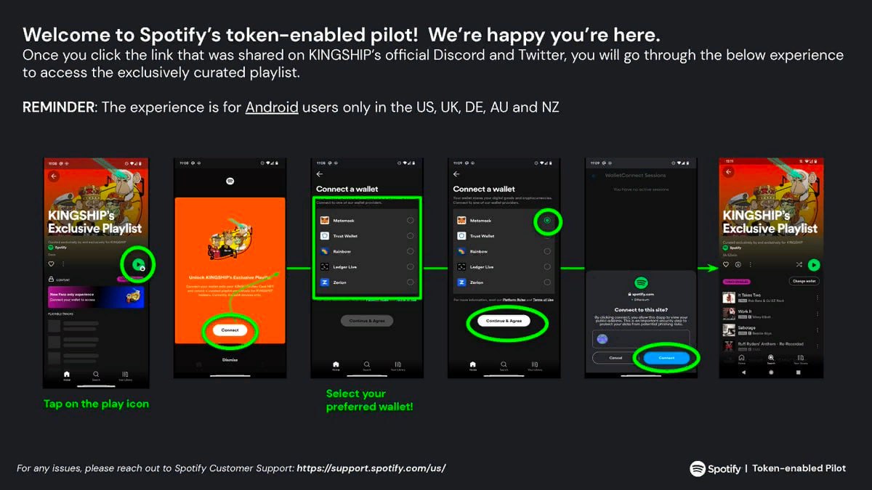Tap the download icon on the unlocked playlist
Viewport: 872px width, 490px height.
pyautogui.click(x=738, y=265)
